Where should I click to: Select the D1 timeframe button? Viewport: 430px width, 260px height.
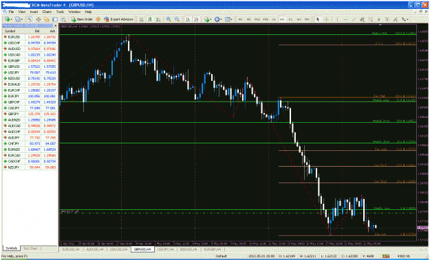[x=290, y=19]
